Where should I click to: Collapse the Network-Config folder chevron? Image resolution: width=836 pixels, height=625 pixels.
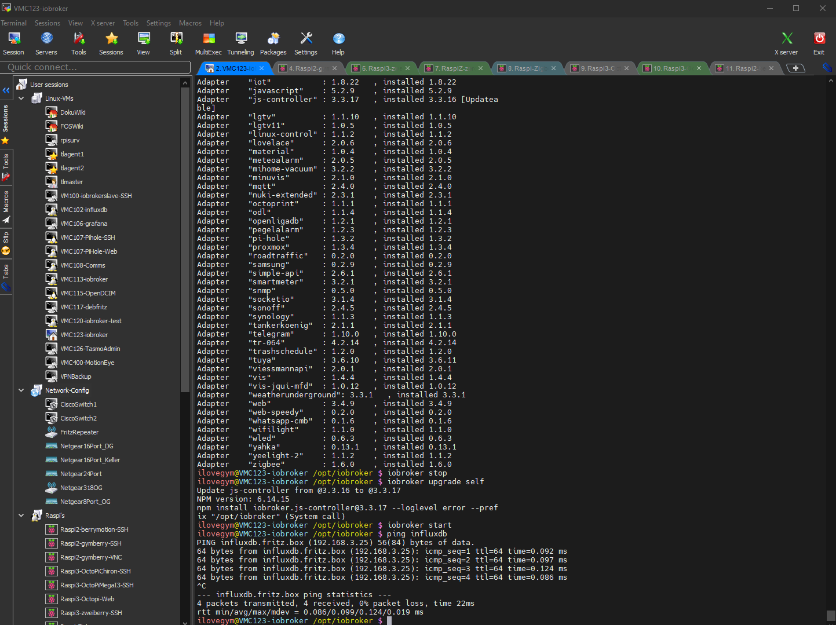tap(21, 390)
